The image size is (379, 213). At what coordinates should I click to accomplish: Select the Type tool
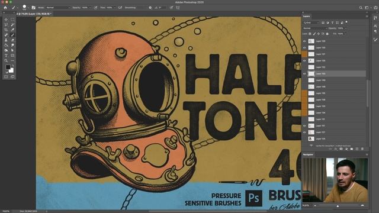tap(6, 55)
